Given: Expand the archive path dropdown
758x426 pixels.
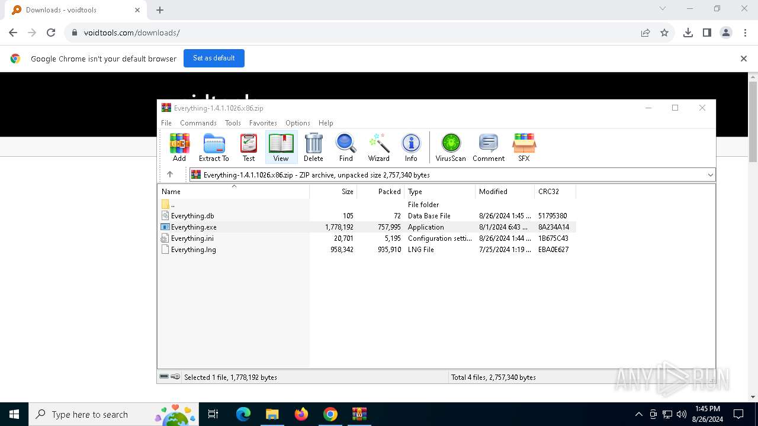Looking at the screenshot, I should [x=710, y=175].
